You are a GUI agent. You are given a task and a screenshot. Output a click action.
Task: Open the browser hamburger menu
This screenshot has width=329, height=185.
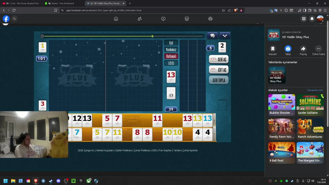[325, 10]
